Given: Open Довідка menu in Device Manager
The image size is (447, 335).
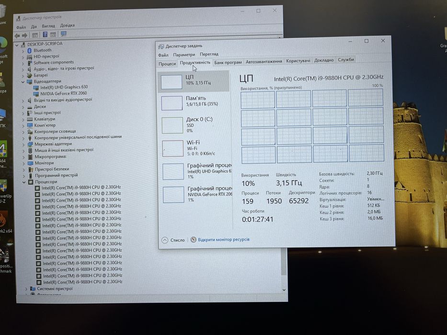Looking at the screenshot, I should [67, 25].
